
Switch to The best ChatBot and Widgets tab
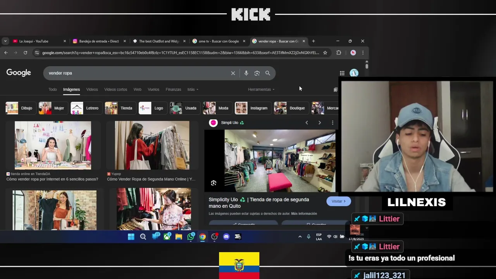159,41
